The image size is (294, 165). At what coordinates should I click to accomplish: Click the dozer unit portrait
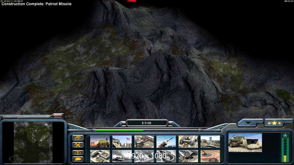click(245, 142)
